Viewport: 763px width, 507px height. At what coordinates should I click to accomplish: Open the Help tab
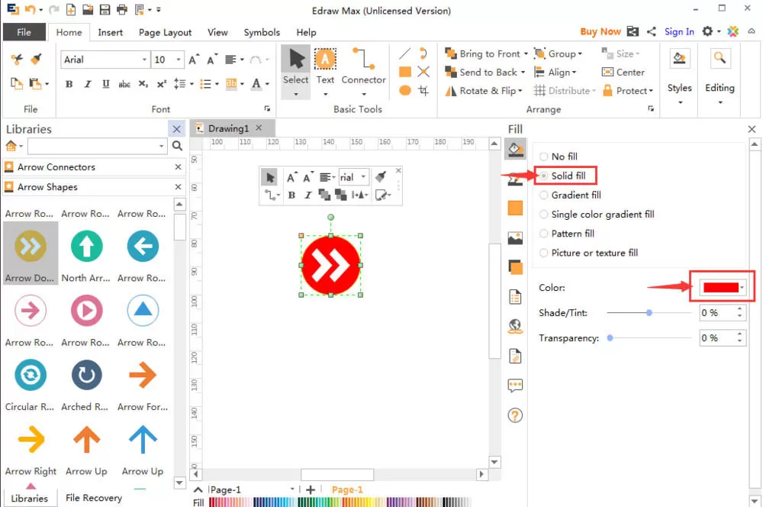pos(306,32)
